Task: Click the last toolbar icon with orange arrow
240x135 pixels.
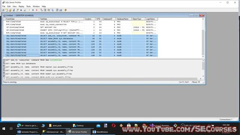Action: pyautogui.click(x=65, y=10)
